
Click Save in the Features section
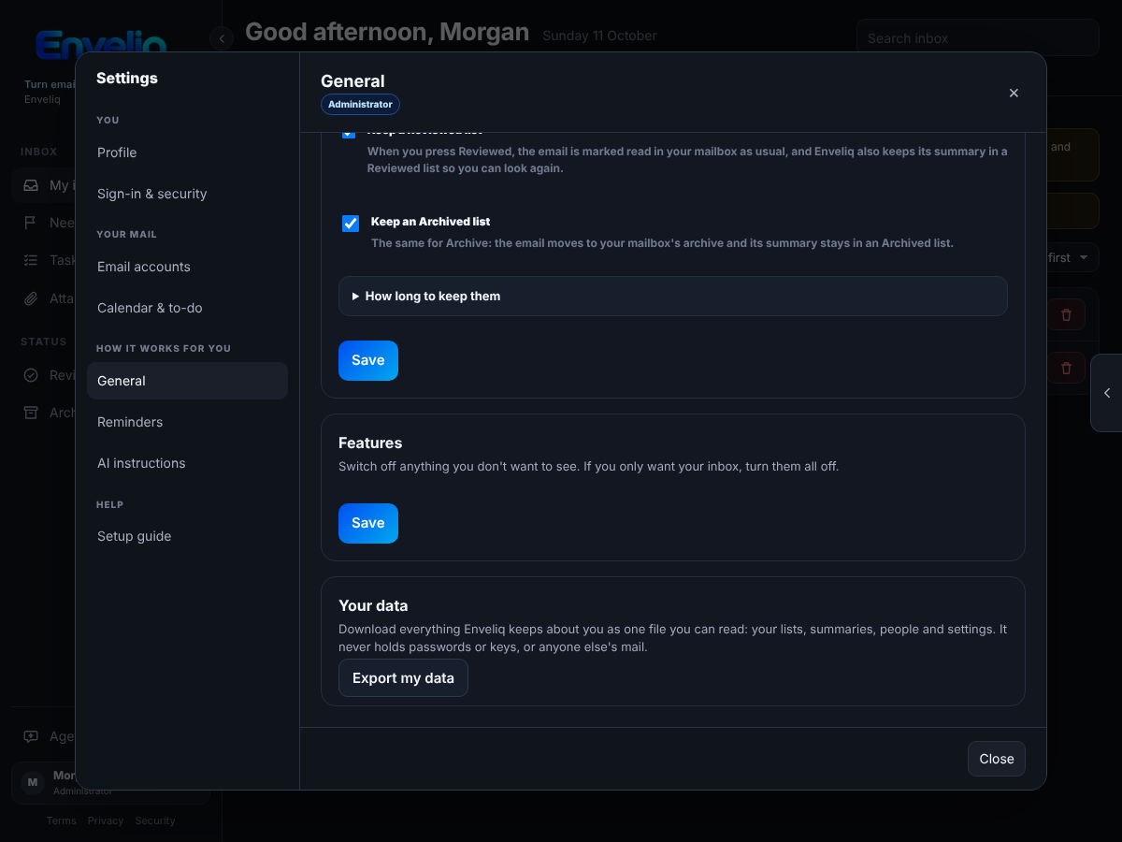(368, 523)
